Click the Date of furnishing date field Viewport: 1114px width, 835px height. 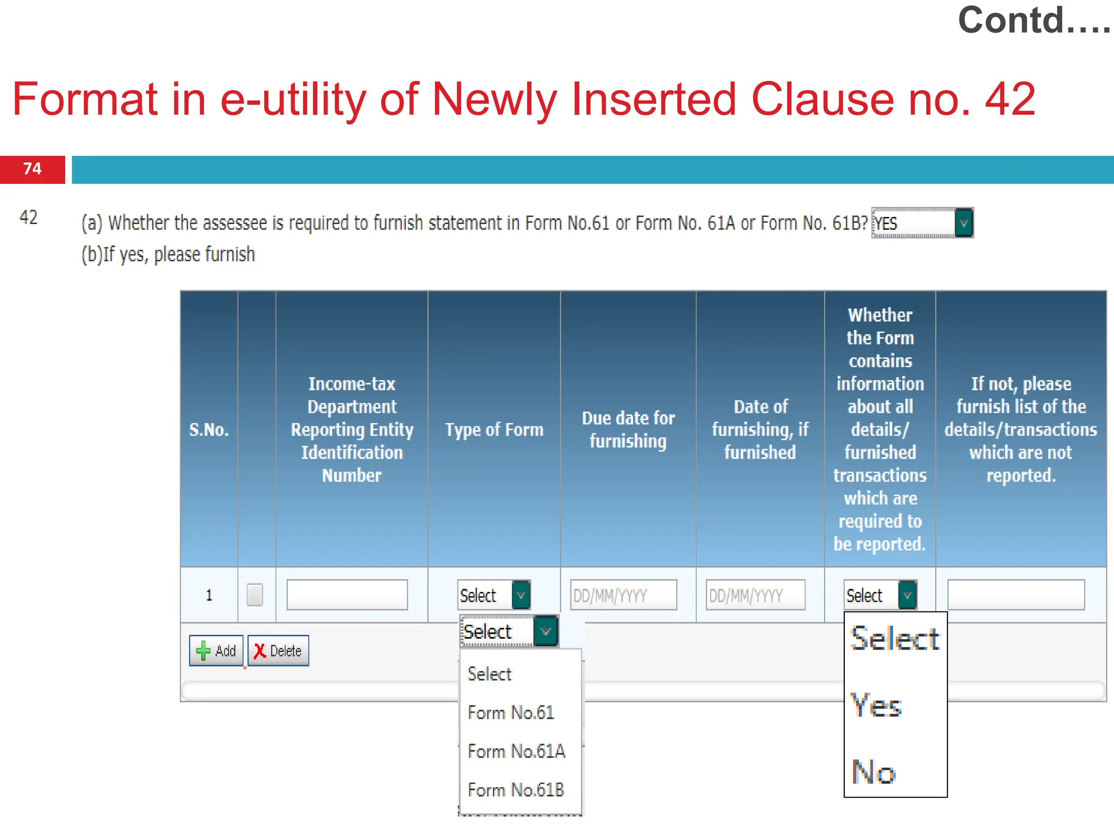tap(756, 595)
